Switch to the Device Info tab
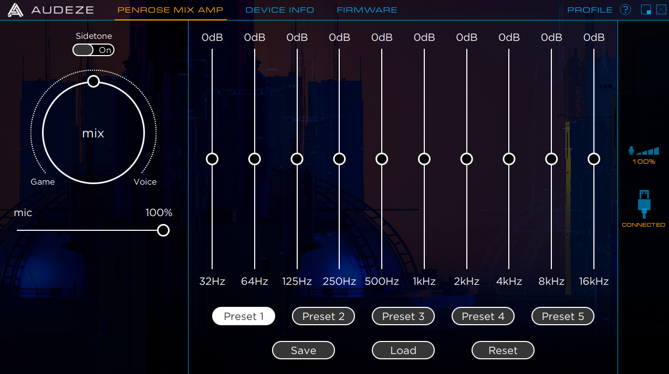This screenshot has height=374, width=669. tap(279, 10)
